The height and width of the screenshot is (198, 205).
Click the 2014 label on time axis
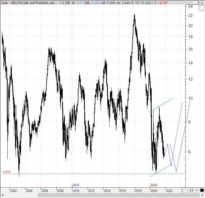(107, 191)
